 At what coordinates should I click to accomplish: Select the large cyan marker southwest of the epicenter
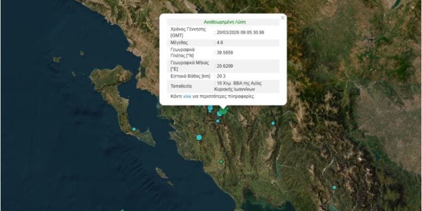(199, 137)
